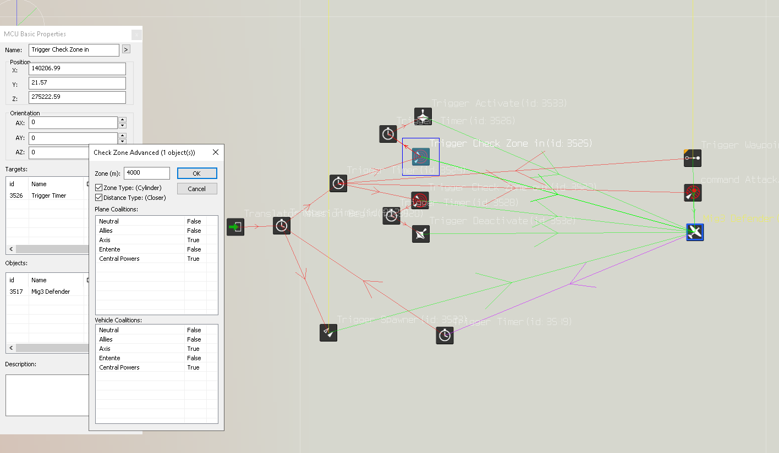Screen dimensions: 779x453
Task: Click the Position Y input field
Action: [77, 83]
